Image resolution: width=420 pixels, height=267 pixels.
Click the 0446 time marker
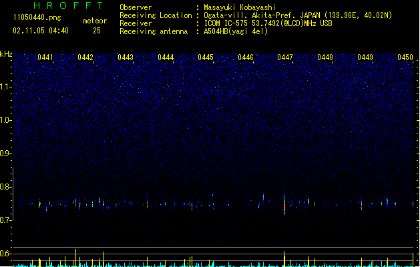246,57
